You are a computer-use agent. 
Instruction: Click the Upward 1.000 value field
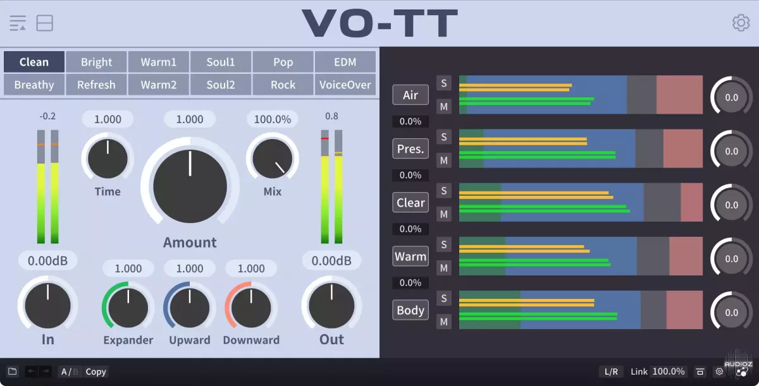point(189,268)
